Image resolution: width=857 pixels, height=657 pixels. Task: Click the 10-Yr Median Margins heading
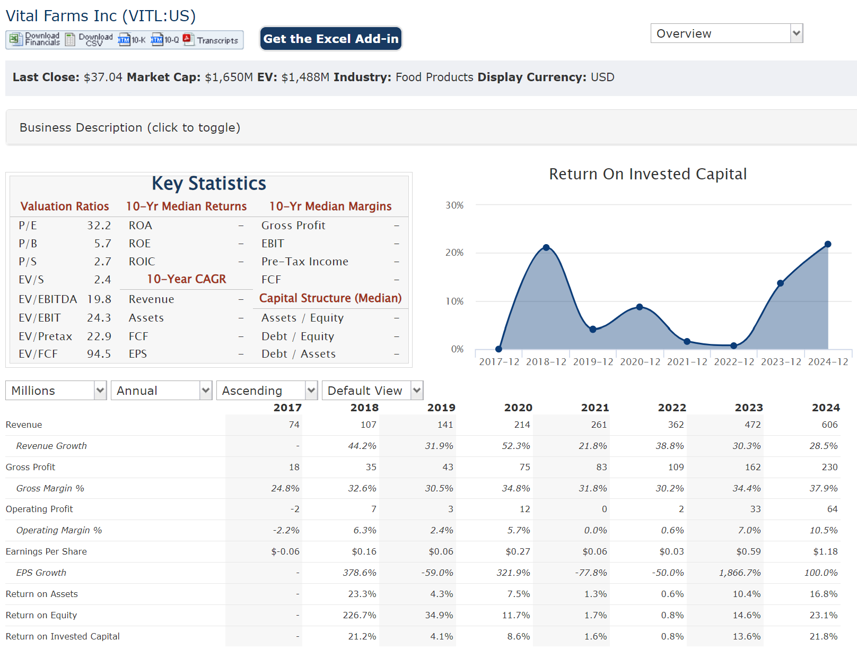coord(330,206)
